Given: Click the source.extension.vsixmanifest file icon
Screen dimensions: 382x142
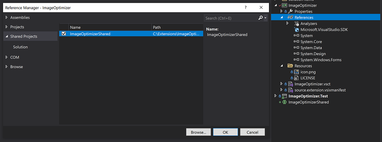Looking at the screenshot, I should pos(290,90).
